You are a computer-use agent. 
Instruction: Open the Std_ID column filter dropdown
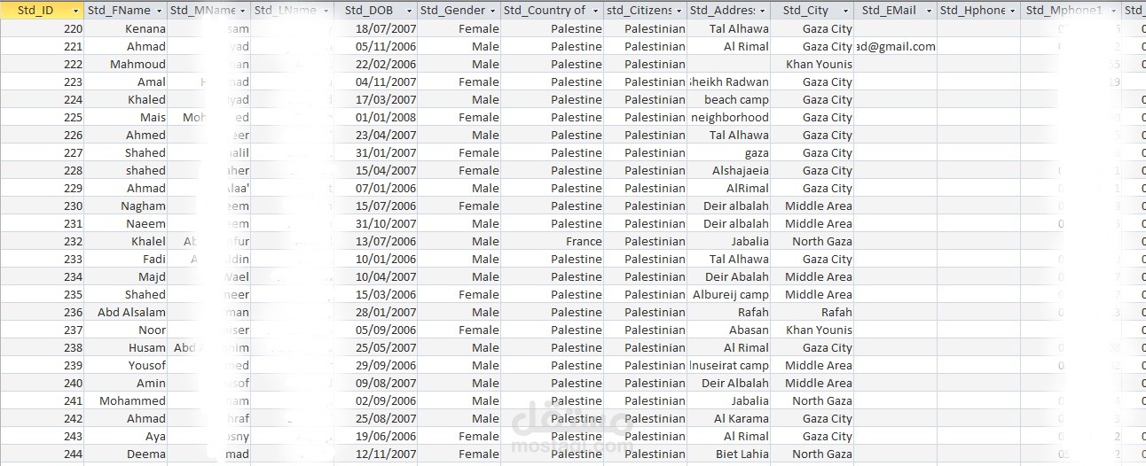(75, 11)
